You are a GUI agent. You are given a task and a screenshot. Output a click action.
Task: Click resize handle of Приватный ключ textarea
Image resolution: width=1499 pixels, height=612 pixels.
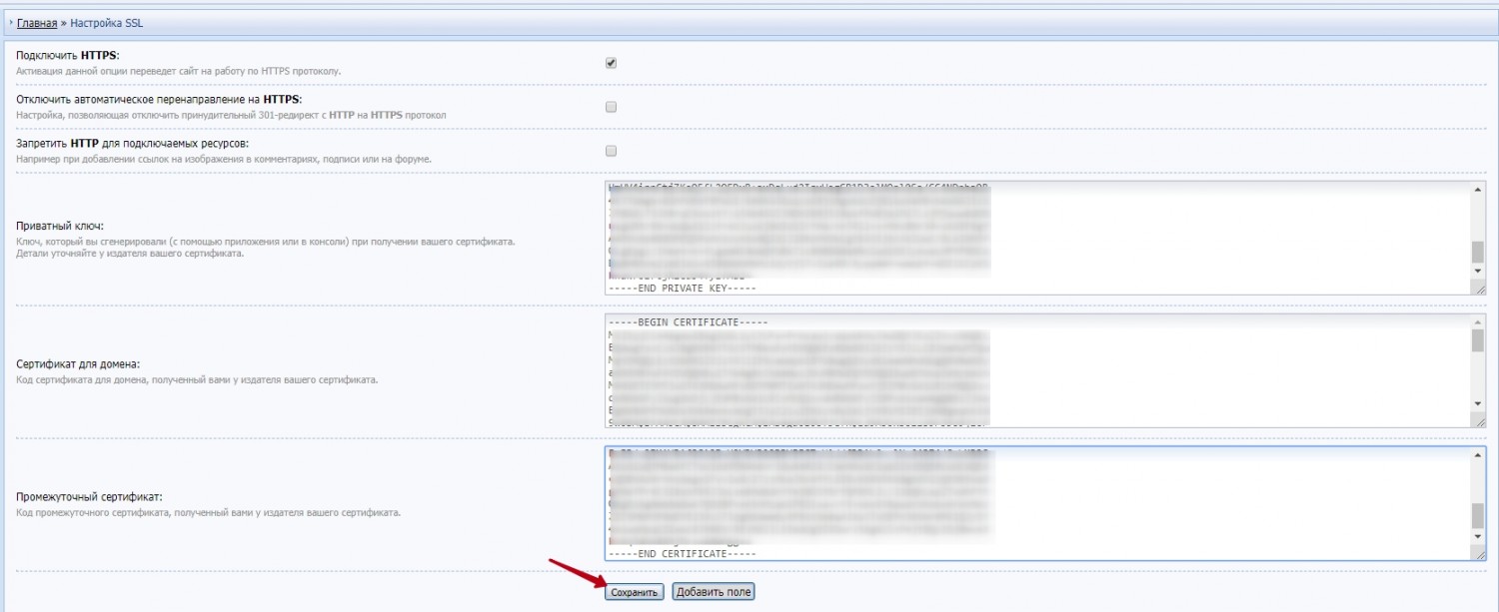[x=1478, y=289]
